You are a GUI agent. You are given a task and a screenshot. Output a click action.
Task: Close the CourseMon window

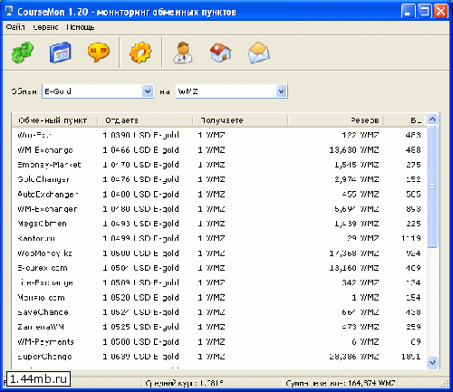pos(440,12)
